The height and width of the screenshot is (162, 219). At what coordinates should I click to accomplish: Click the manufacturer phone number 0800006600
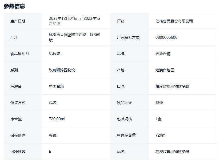pos(166,37)
